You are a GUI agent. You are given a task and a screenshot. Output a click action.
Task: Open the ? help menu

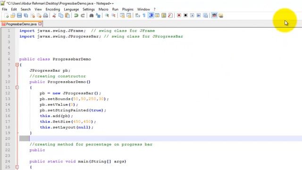pos(154,9)
